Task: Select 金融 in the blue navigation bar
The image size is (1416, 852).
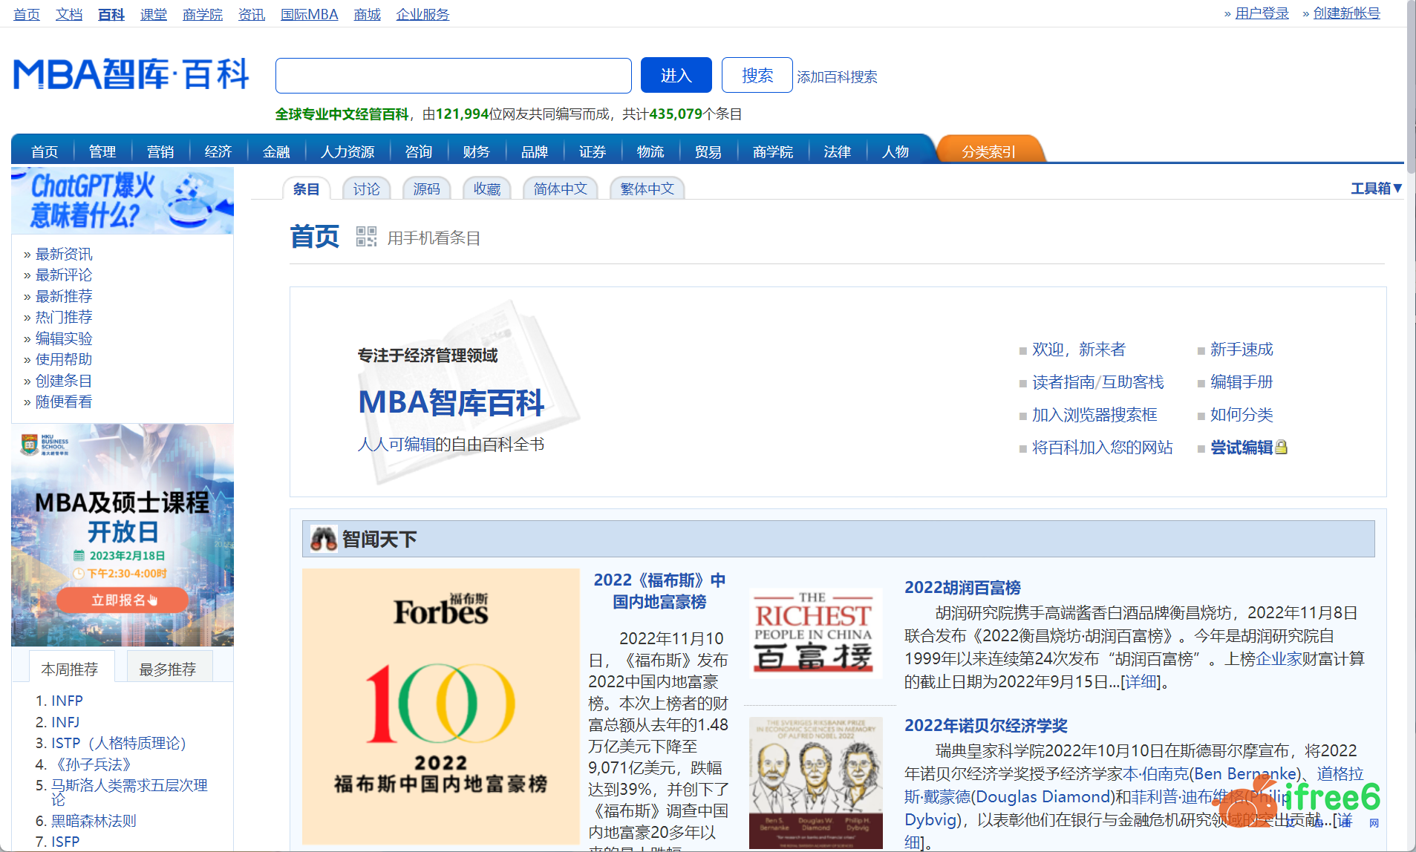Action: click(276, 151)
